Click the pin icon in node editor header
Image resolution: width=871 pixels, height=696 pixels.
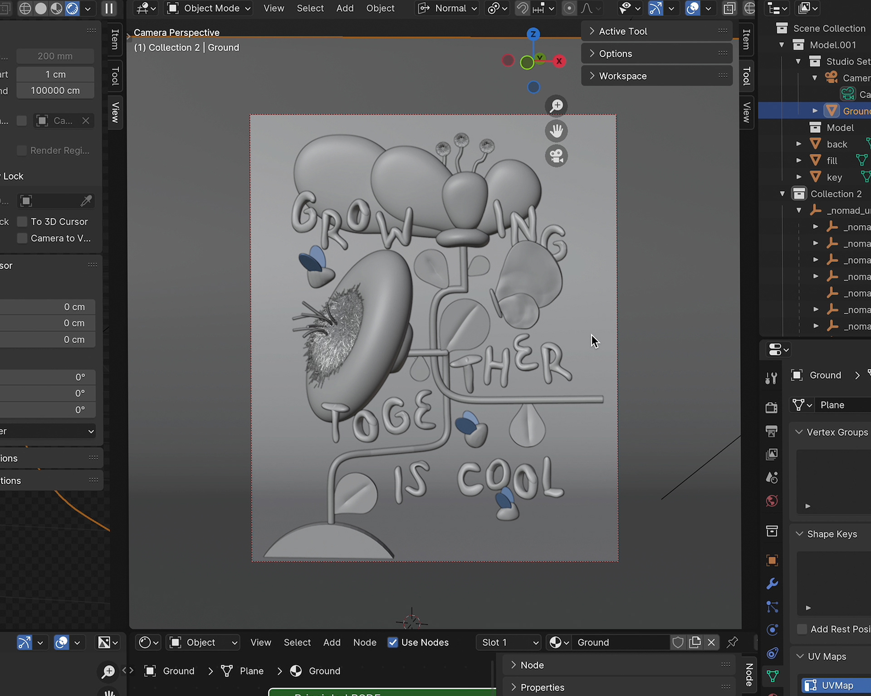[732, 642]
